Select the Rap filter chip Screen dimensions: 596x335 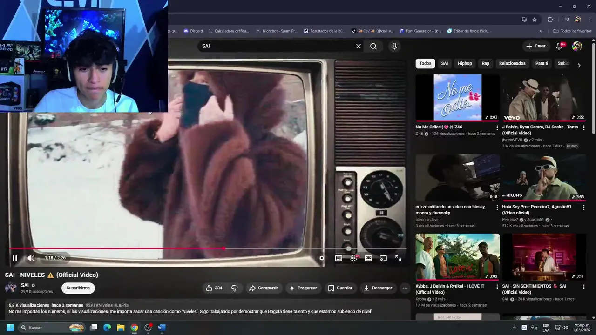(x=486, y=63)
